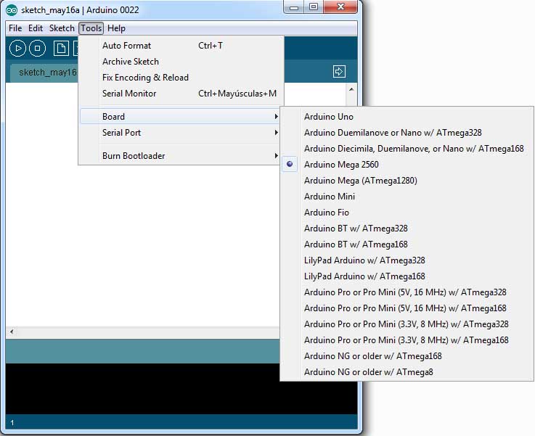
Task: Select Arduino Fio board
Action: click(407, 213)
